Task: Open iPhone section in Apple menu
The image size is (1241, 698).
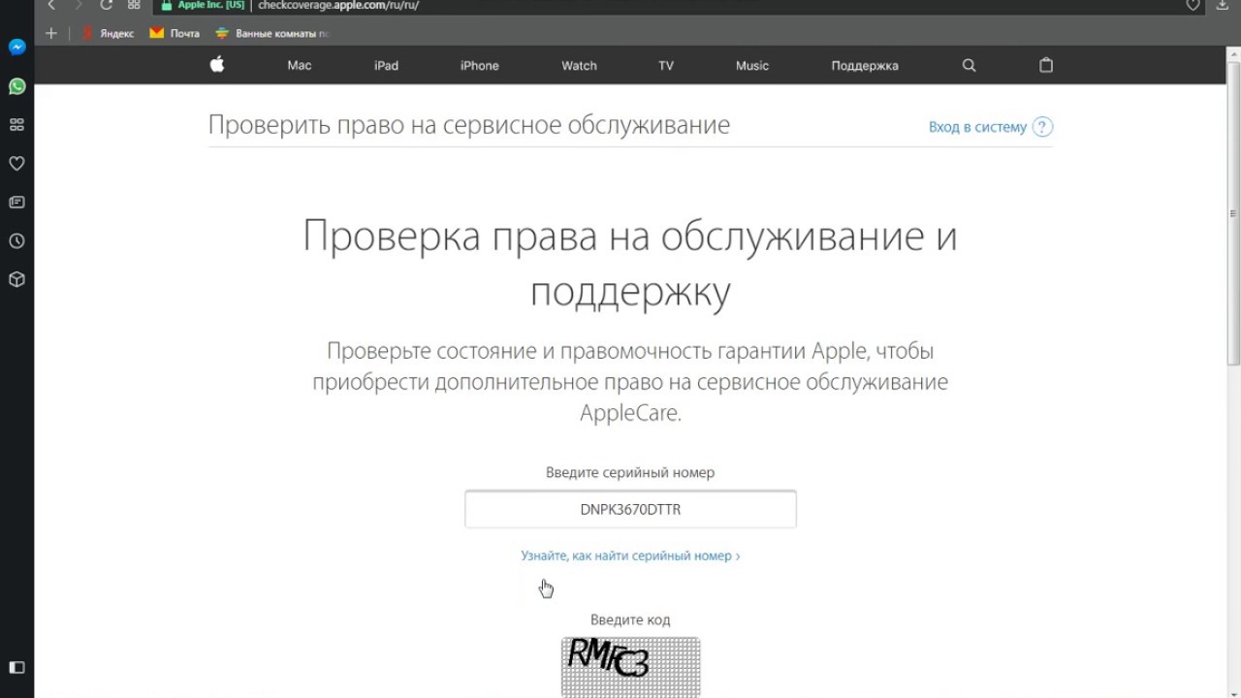Action: (x=479, y=66)
